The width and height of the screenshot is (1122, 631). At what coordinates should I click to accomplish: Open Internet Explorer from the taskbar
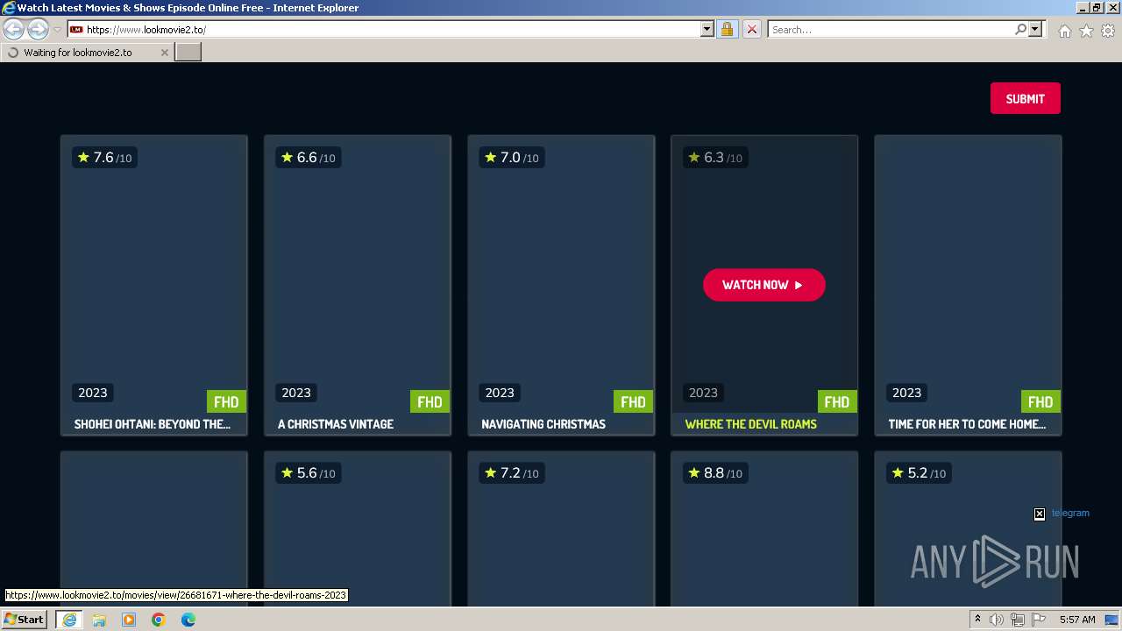pos(69,620)
